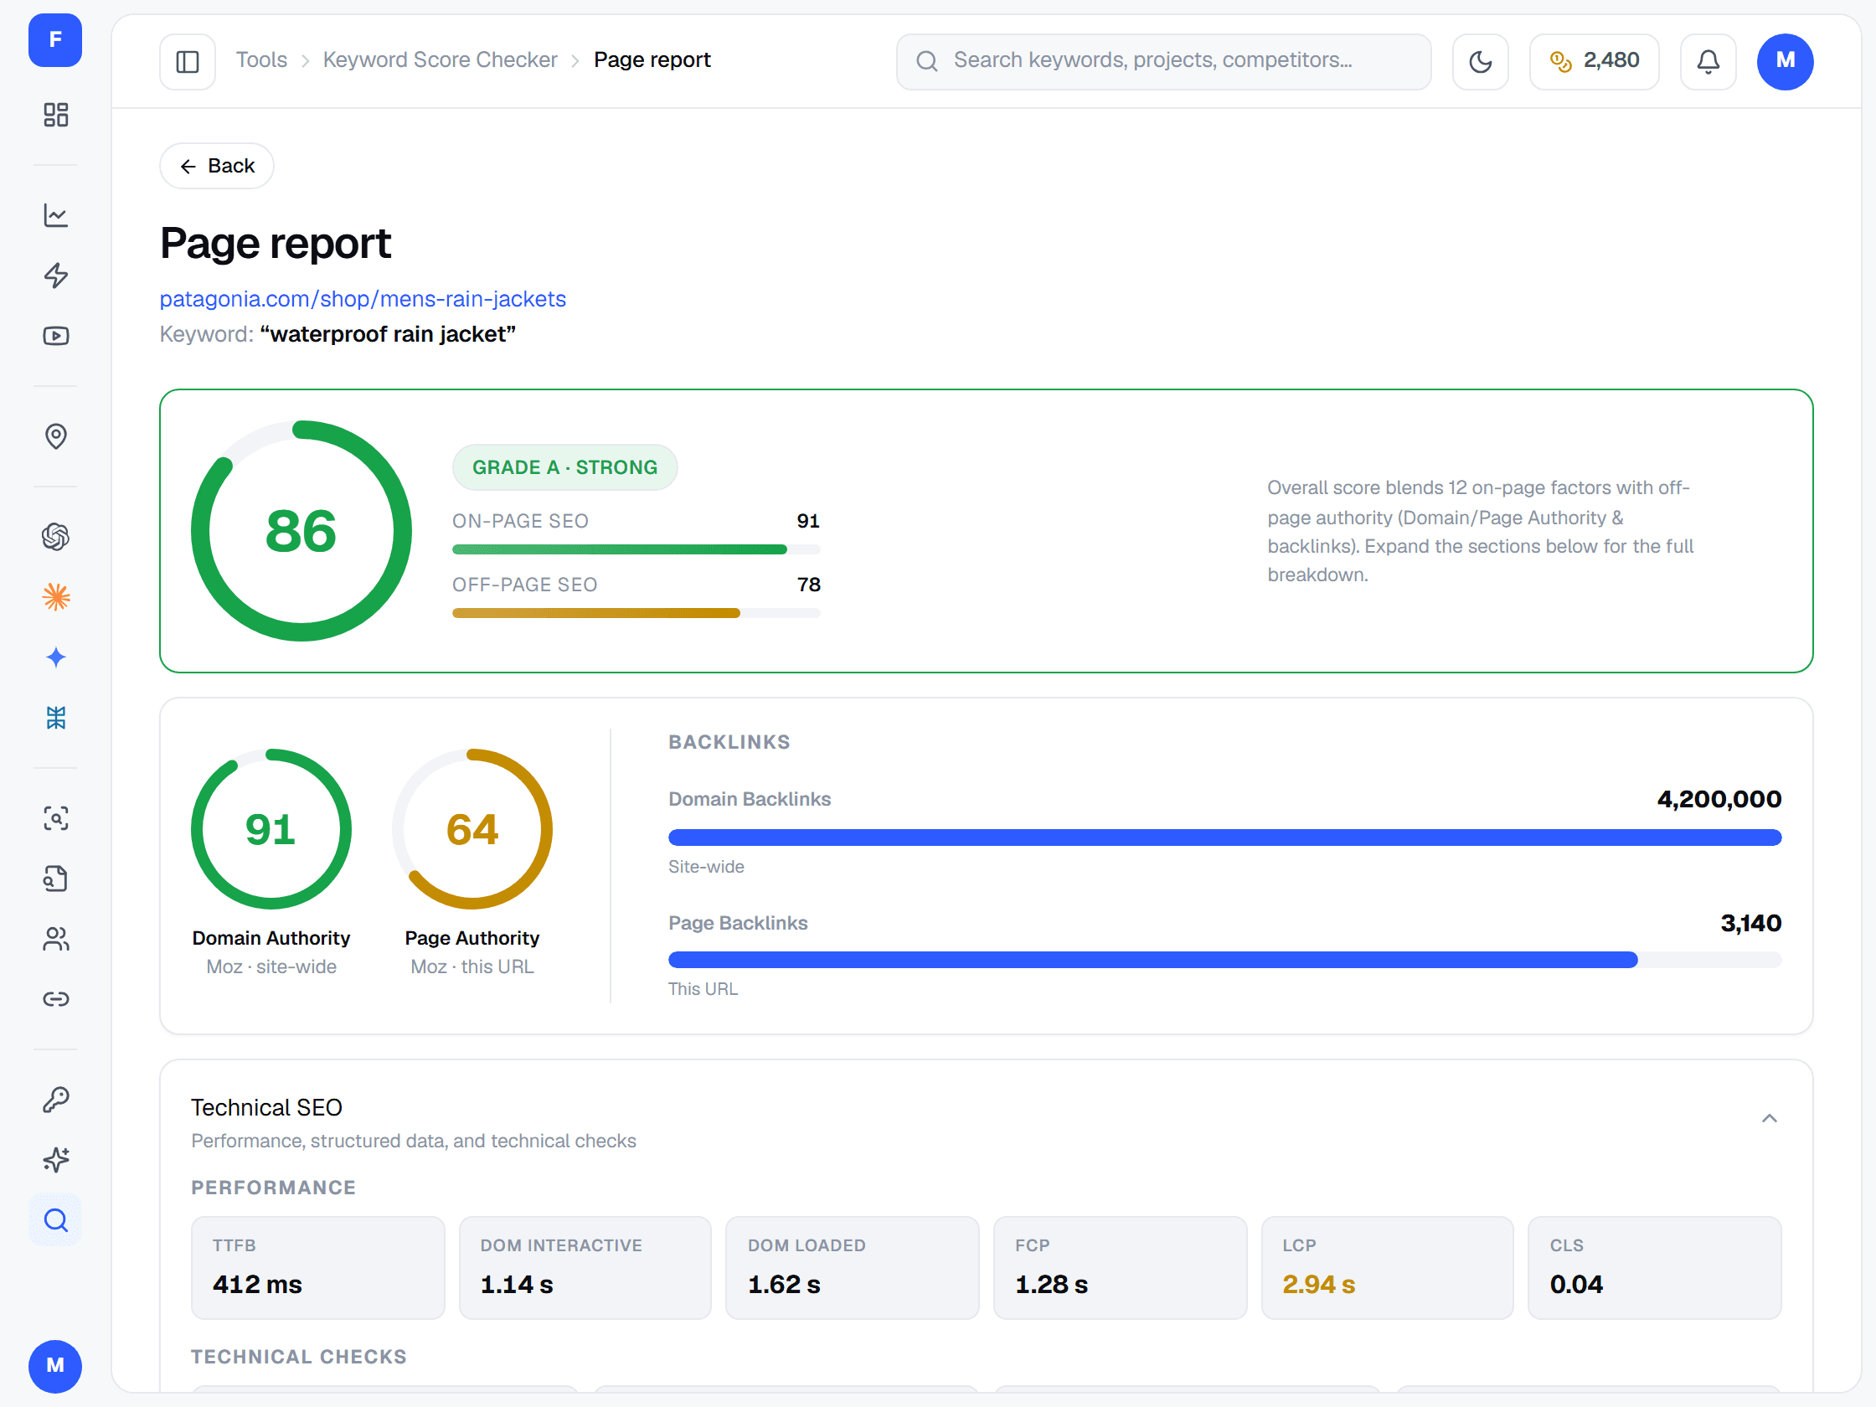
Task: Click the Off-Page SEO score 78
Action: pyautogui.click(x=808, y=585)
